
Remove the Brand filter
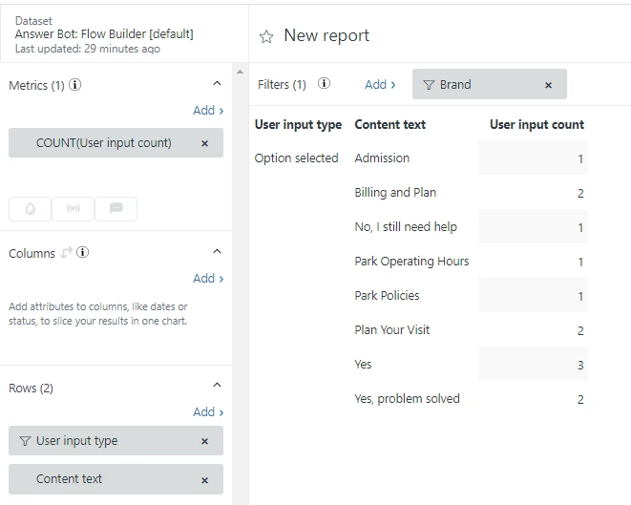[x=548, y=85]
